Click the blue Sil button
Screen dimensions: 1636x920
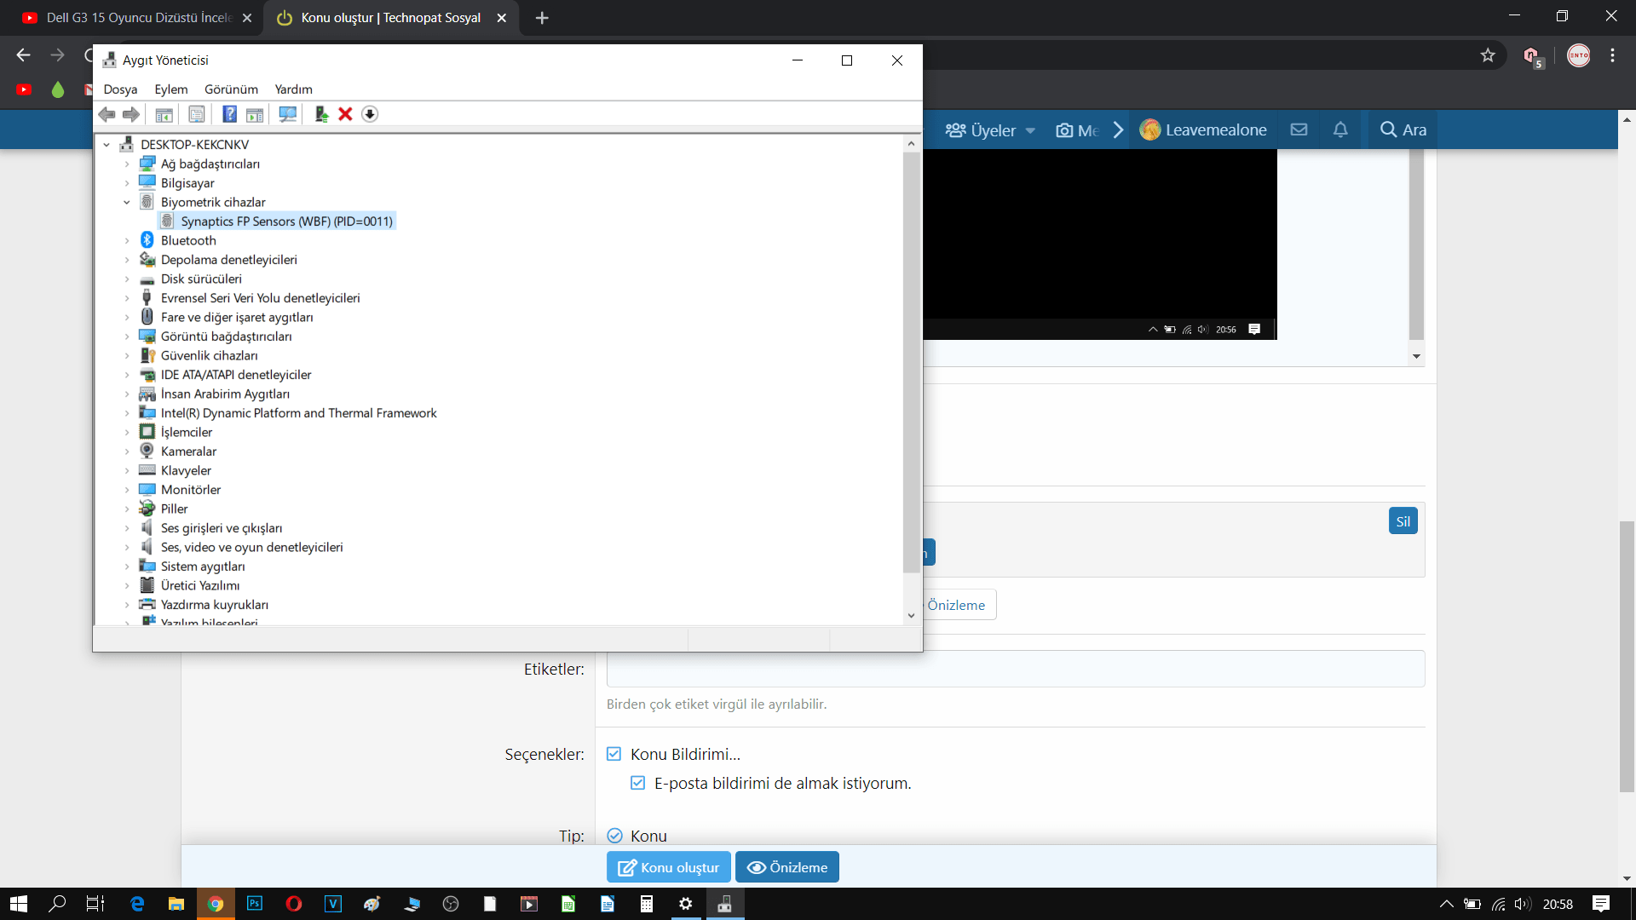(x=1403, y=521)
